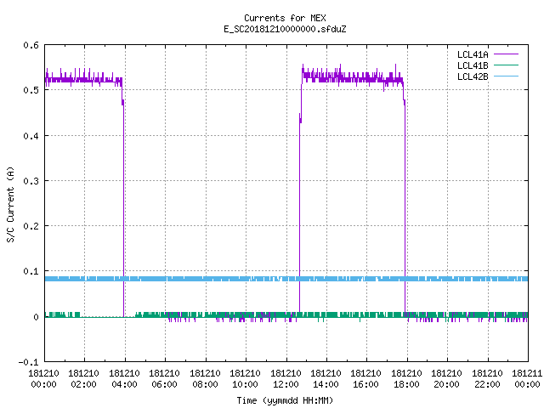The width and height of the screenshot is (544, 408).
Task: Click the y-axis tick value 0.5
Action: click(31, 90)
